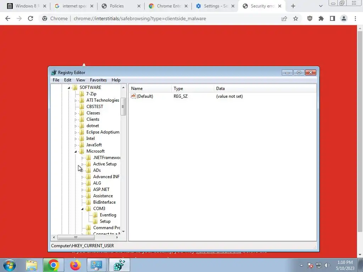Switch to the Chrome Enterprise tab
The width and height of the screenshot is (363, 272).
coord(168,6)
